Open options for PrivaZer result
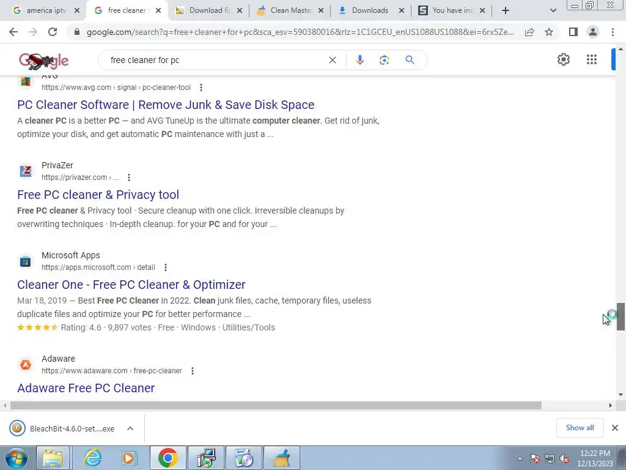 pyautogui.click(x=128, y=177)
